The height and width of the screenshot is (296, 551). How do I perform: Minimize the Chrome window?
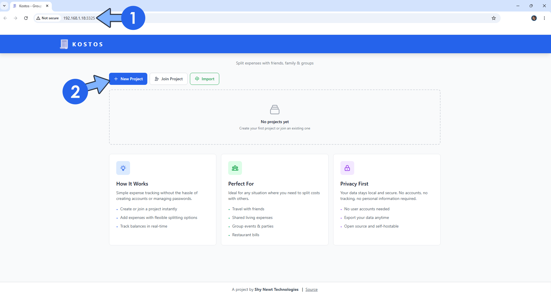click(518, 6)
